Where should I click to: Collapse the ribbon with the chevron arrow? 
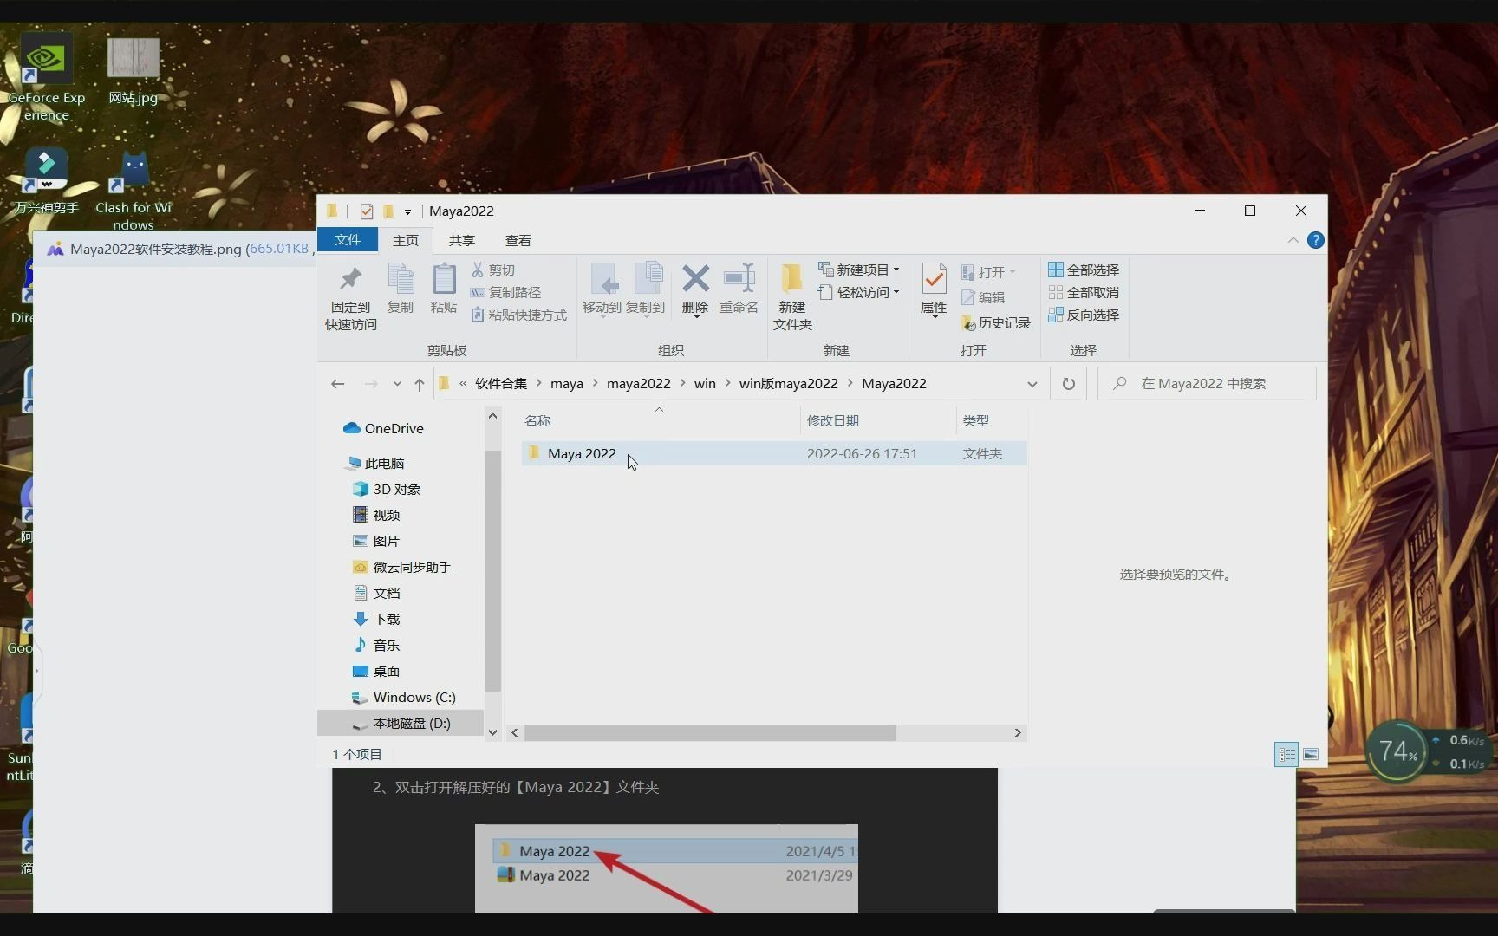tap(1293, 240)
